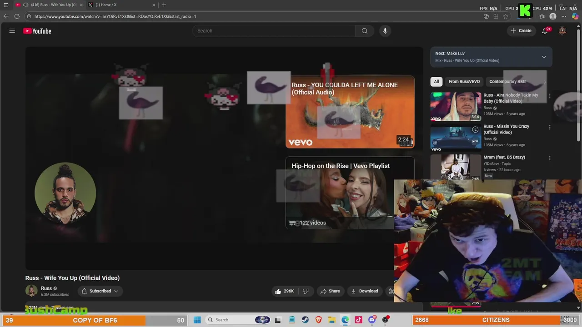Open the Edge favorites list icon
Viewport: 582px width, 327px height.
pyautogui.click(x=542, y=16)
